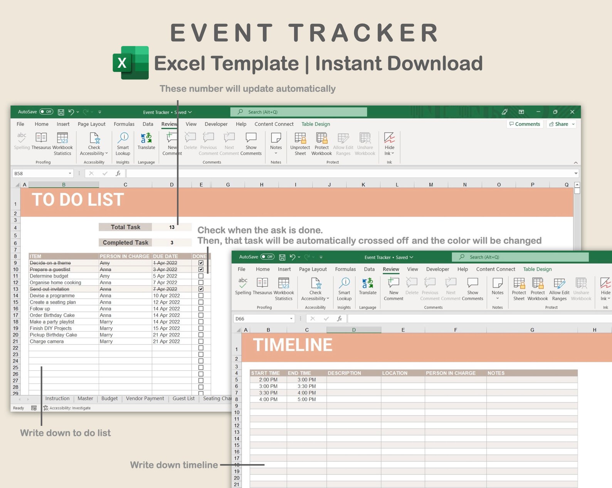Click Ribbon Display Options in title bar
Image resolution: width=612 pixels, height=488 pixels.
521,112
